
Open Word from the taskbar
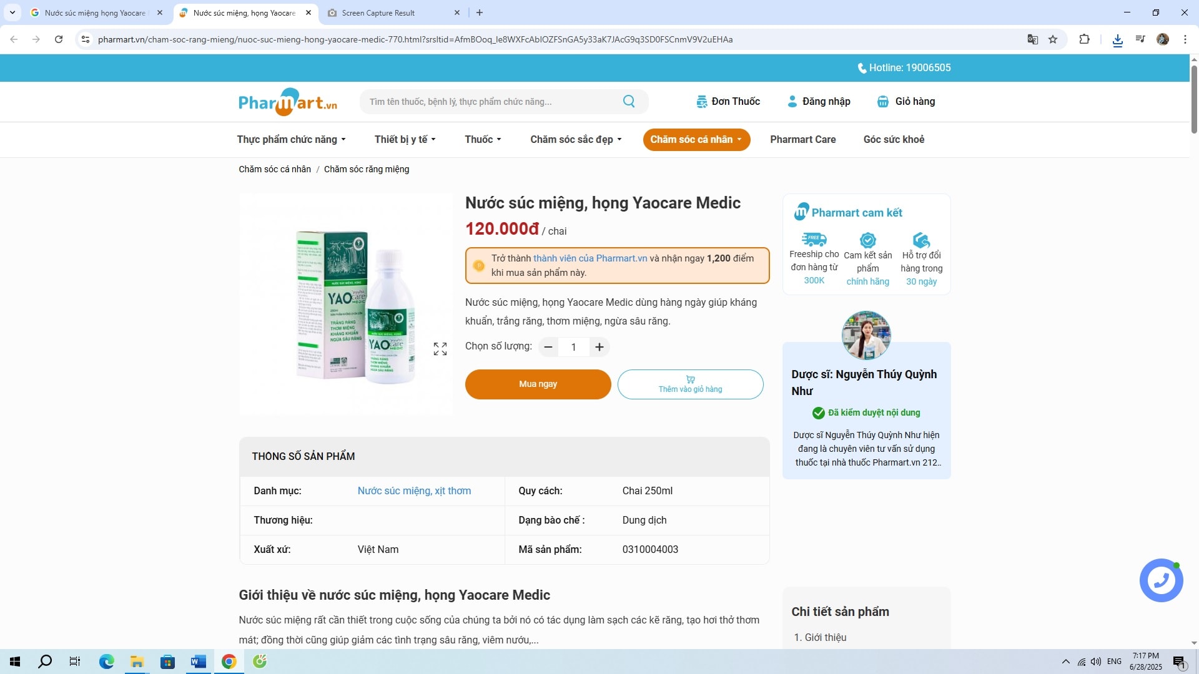[198, 662]
